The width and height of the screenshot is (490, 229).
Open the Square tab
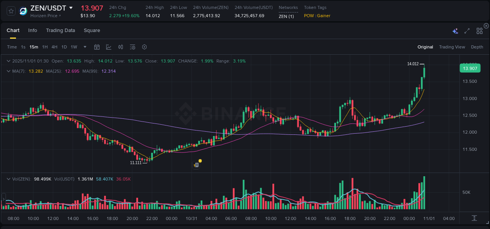[92, 30]
